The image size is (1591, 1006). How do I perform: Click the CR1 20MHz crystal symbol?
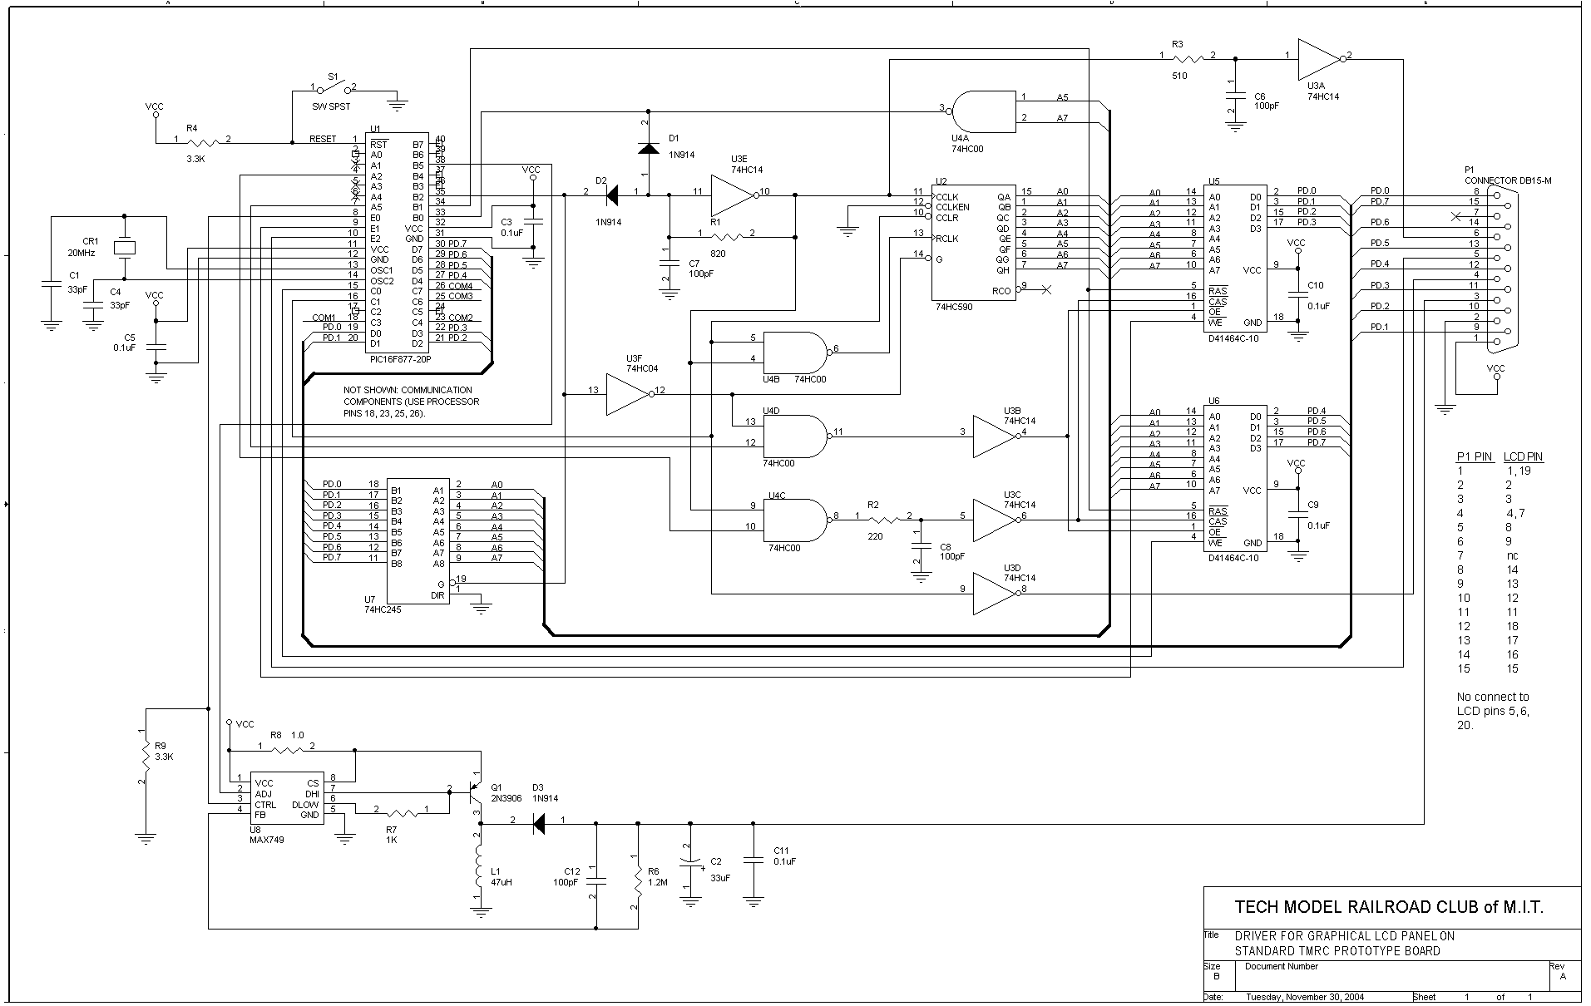pos(124,247)
